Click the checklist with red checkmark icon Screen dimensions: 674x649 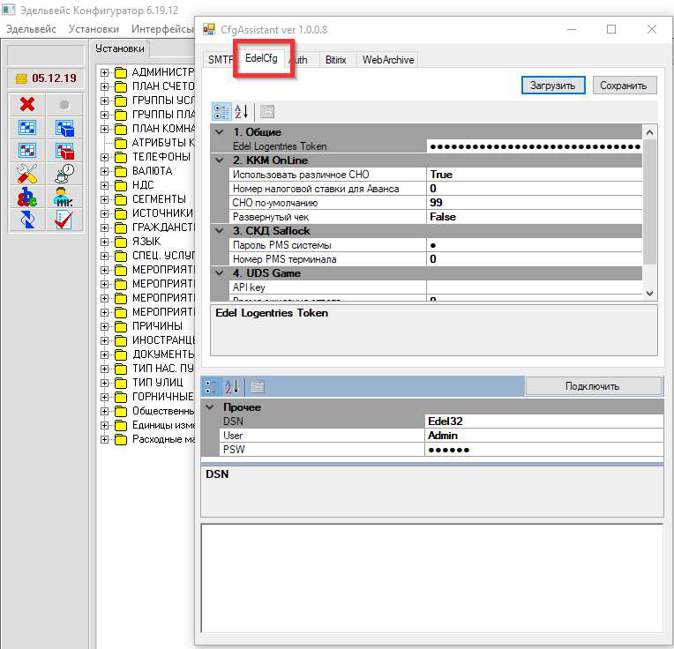[64, 220]
